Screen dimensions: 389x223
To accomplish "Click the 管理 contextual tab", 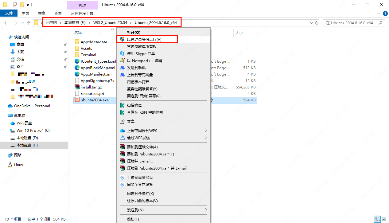I will pos(82,5).
